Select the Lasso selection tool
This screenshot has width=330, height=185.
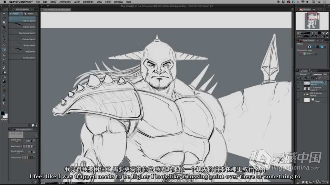click(4, 32)
